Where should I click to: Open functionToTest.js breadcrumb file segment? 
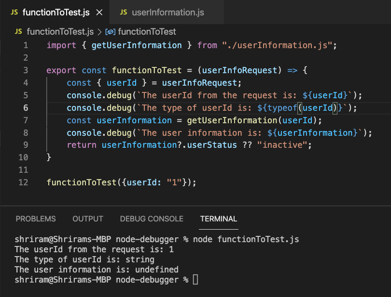click(60, 32)
